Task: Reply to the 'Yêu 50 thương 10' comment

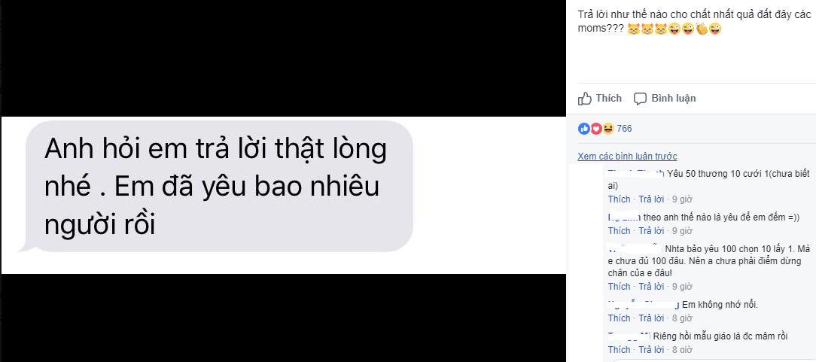Action: (652, 199)
